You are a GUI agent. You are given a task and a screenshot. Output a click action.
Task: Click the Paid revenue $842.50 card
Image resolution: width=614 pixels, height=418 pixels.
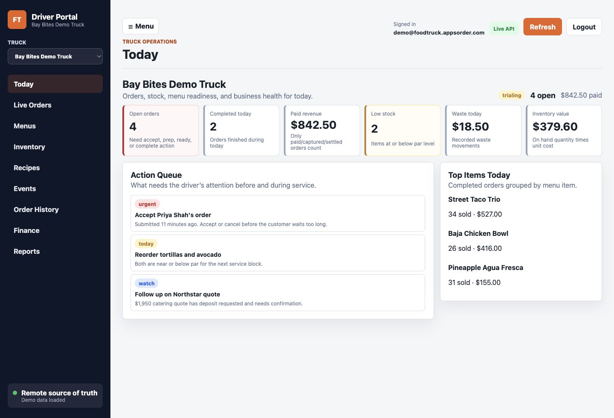point(322,131)
